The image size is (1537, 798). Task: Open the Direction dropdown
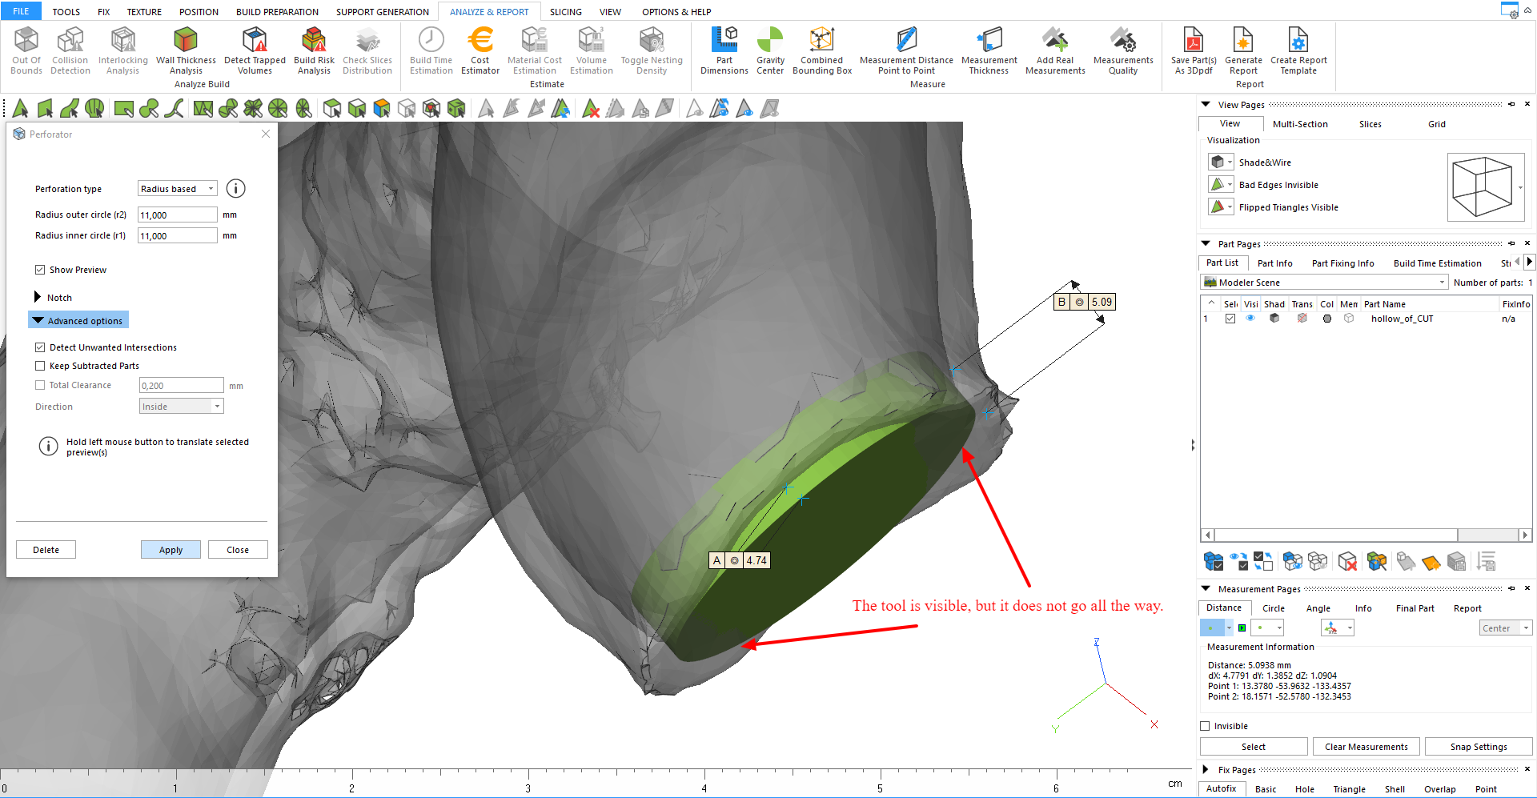point(182,407)
